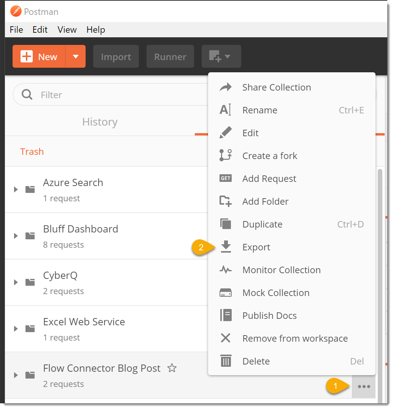
Task: Click the Export download icon
Action: (x=226, y=247)
